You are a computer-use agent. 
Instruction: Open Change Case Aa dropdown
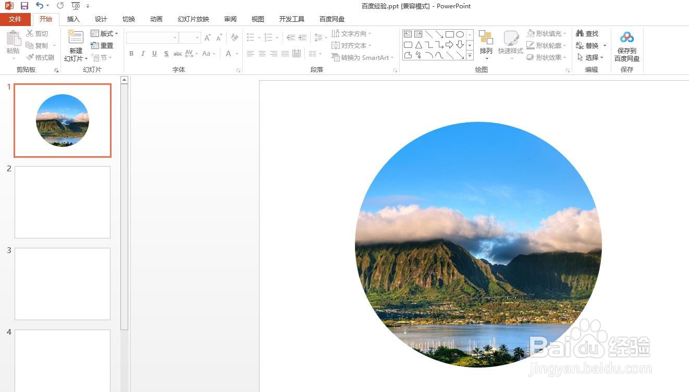pyautogui.click(x=208, y=54)
